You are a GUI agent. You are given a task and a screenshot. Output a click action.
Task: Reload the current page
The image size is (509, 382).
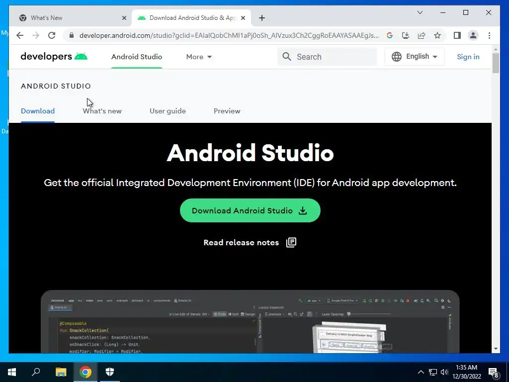[x=52, y=35]
